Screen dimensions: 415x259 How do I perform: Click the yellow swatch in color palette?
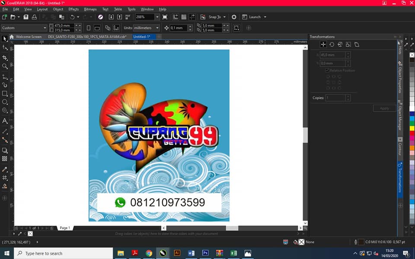(412, 129)
